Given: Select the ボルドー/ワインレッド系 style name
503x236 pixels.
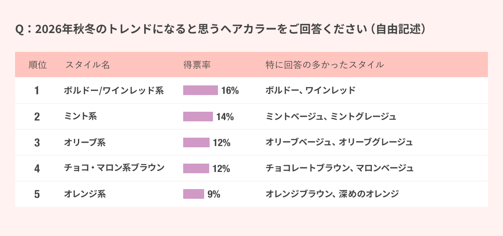Looking at the screenshot, I should 114,90.
